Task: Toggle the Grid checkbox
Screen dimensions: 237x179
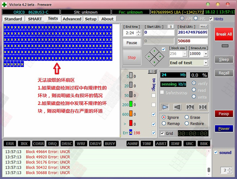Action: (162, 133)
